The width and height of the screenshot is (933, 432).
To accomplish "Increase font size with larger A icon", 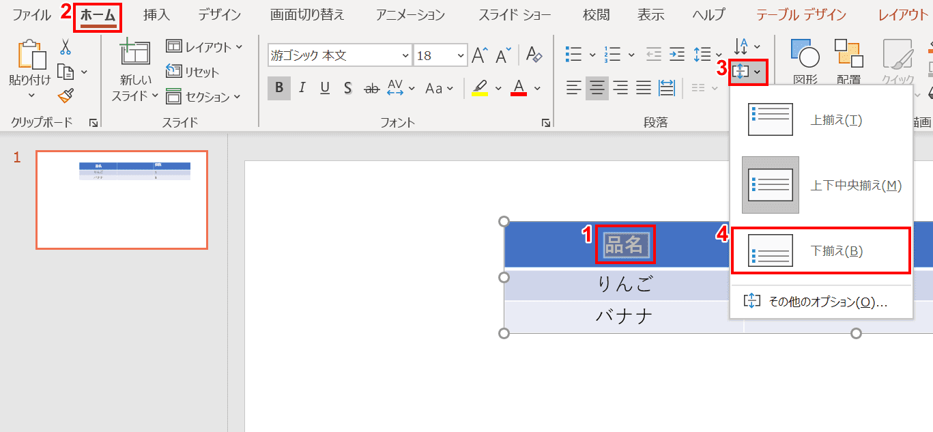I will point(480,55).
